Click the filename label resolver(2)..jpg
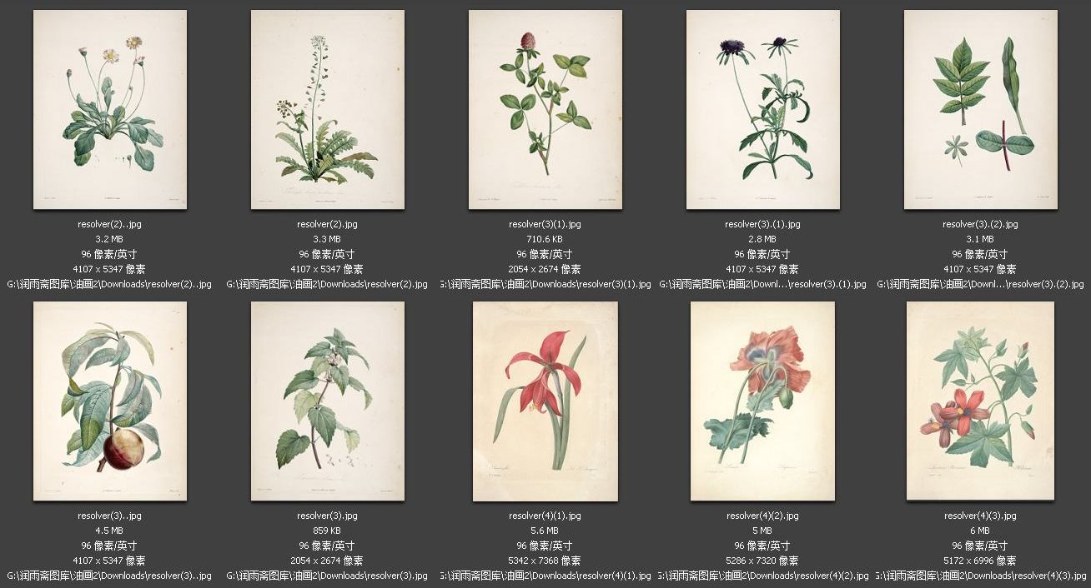Image resolution: width=1091 pixels, height=588 pixels. tap(110, 224)
